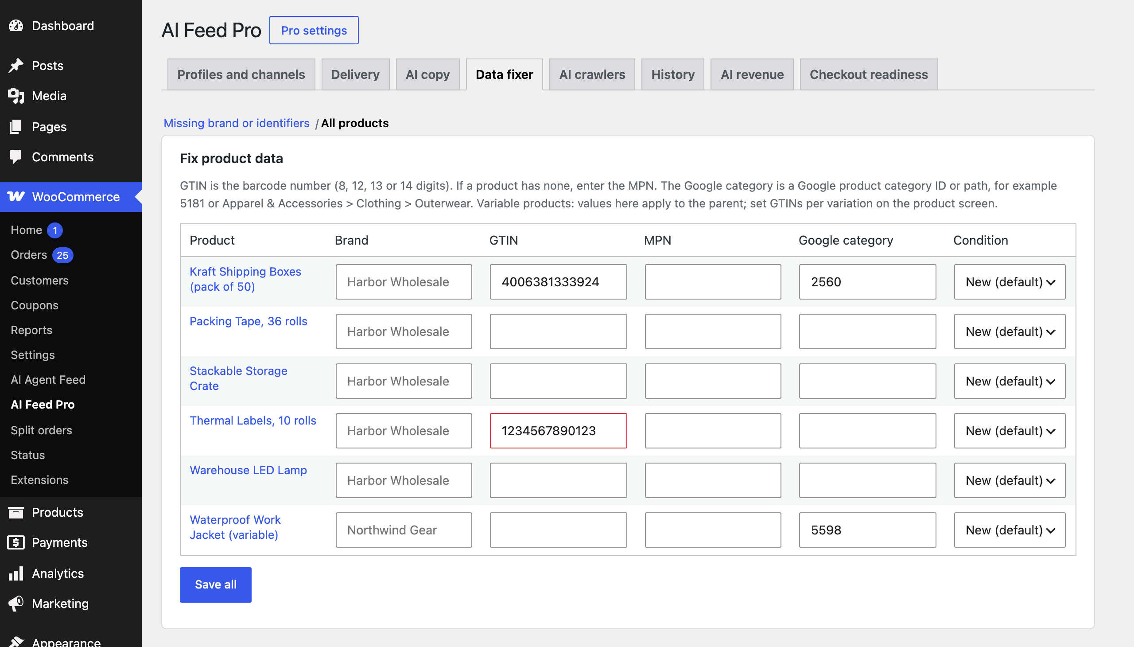Click the Analytics bar chart icon
Viewport: 1134px width, 647px height.
pyautogui.click(x=16, y=573)
